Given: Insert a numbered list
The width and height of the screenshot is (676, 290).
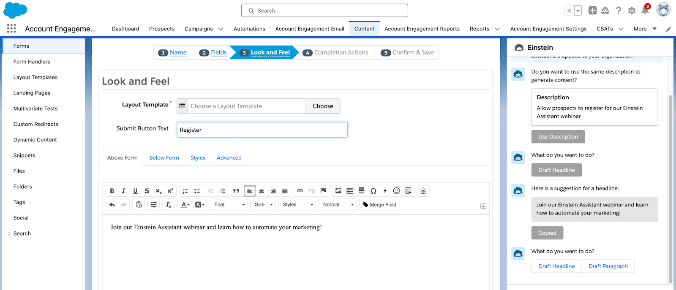Looking at the screenshot, I should (x=185, y=191).
